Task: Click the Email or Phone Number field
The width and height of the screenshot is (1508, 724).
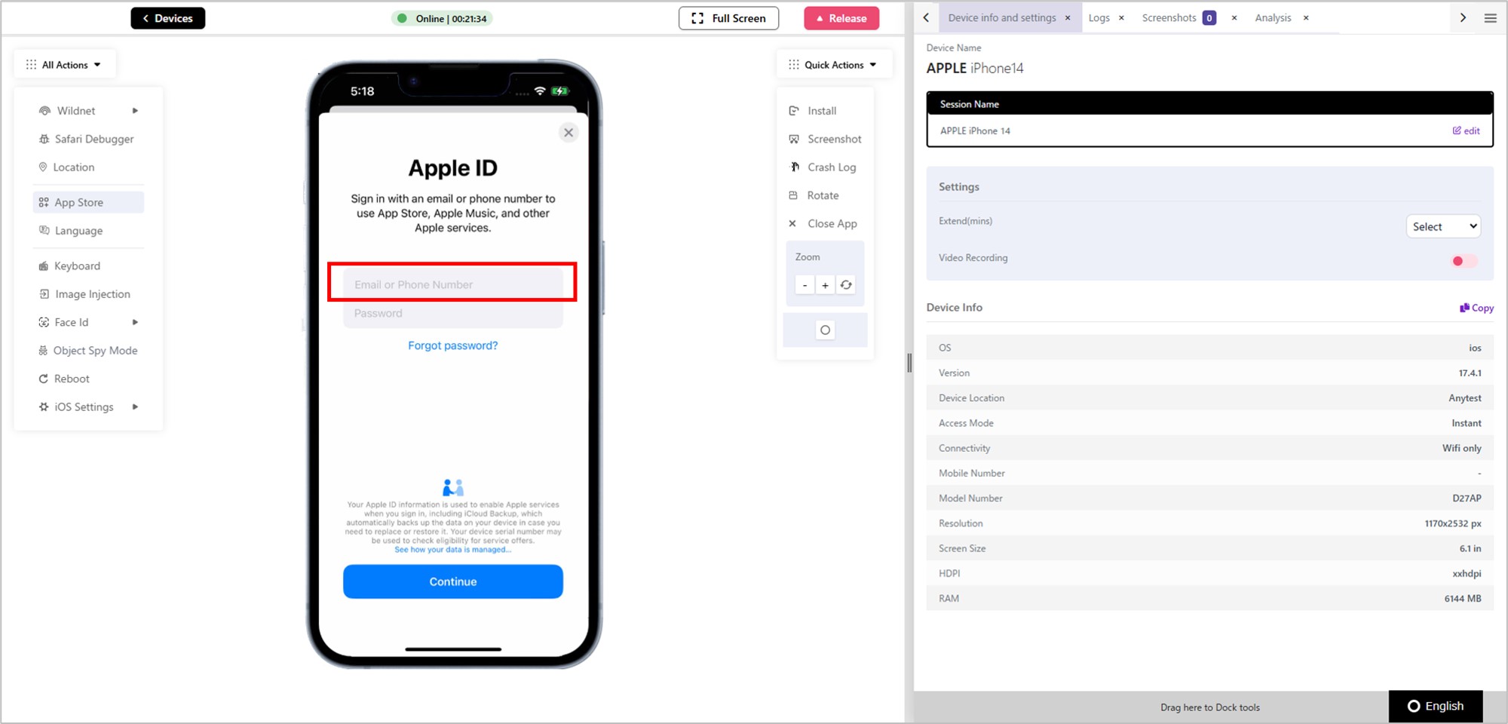Action: coord(452,284)
